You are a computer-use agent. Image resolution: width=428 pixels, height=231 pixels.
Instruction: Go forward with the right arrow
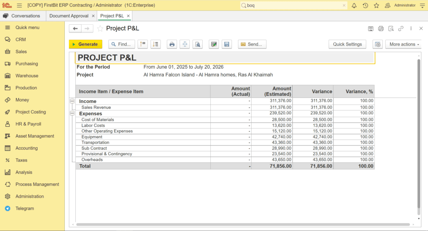87,28
